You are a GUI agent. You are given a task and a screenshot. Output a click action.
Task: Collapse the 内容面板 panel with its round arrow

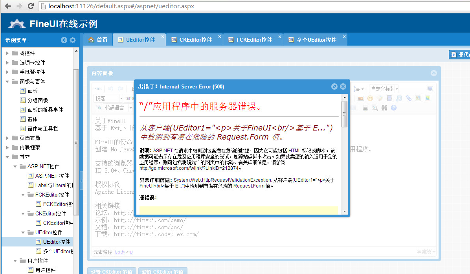434,73
